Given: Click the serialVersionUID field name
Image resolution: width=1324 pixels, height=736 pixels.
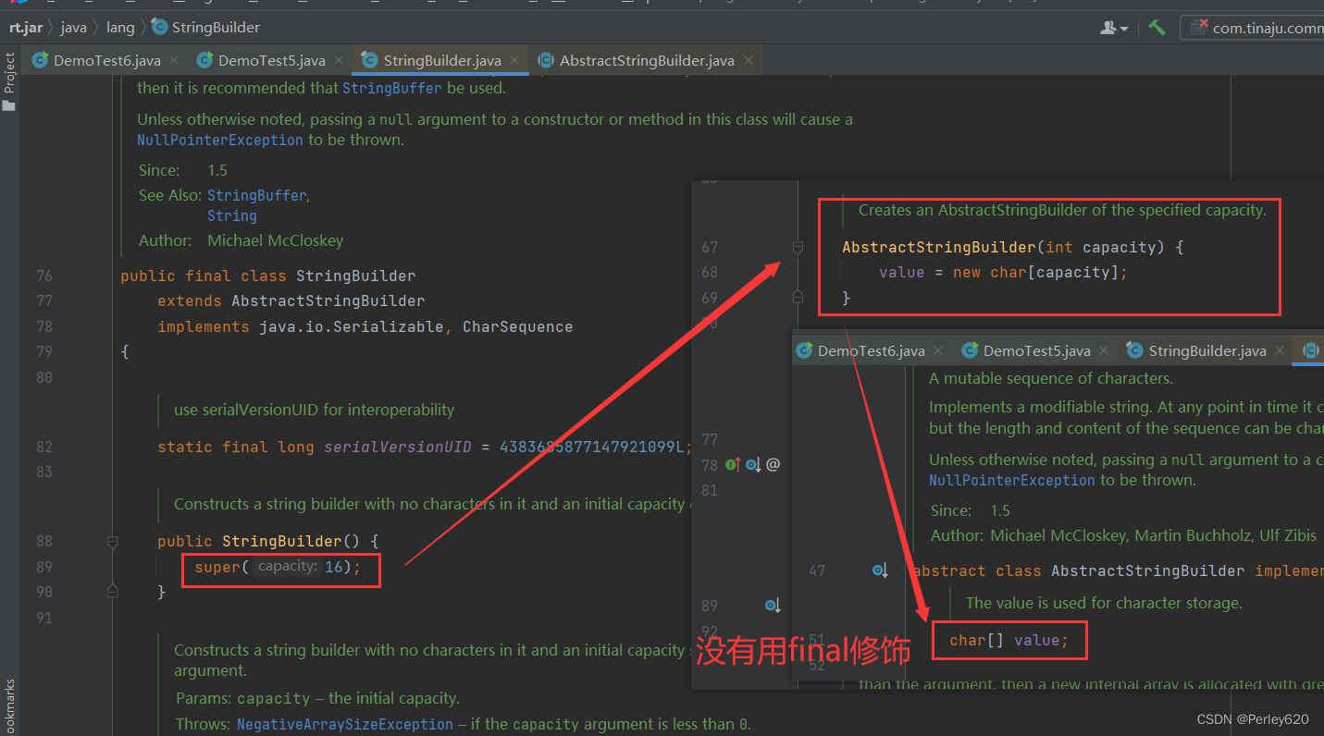Looking at the screenshot, I should coord(398,448).
